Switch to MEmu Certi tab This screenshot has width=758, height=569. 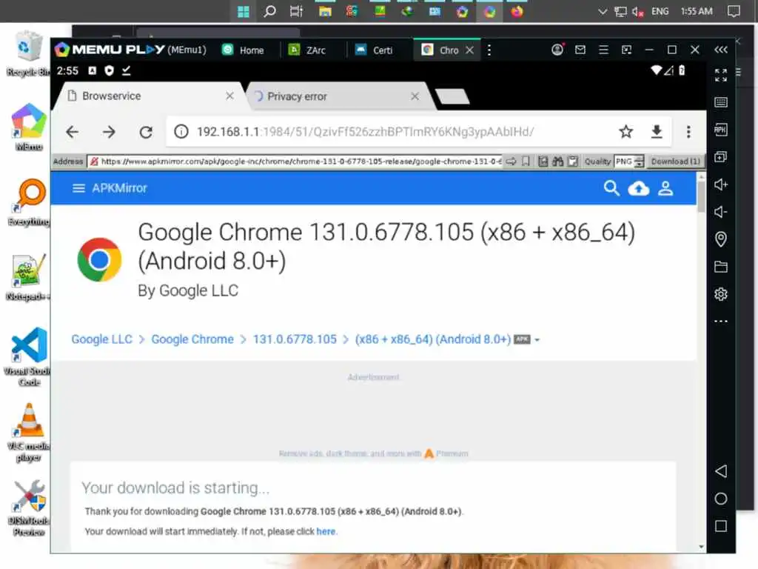pos(375,50)
